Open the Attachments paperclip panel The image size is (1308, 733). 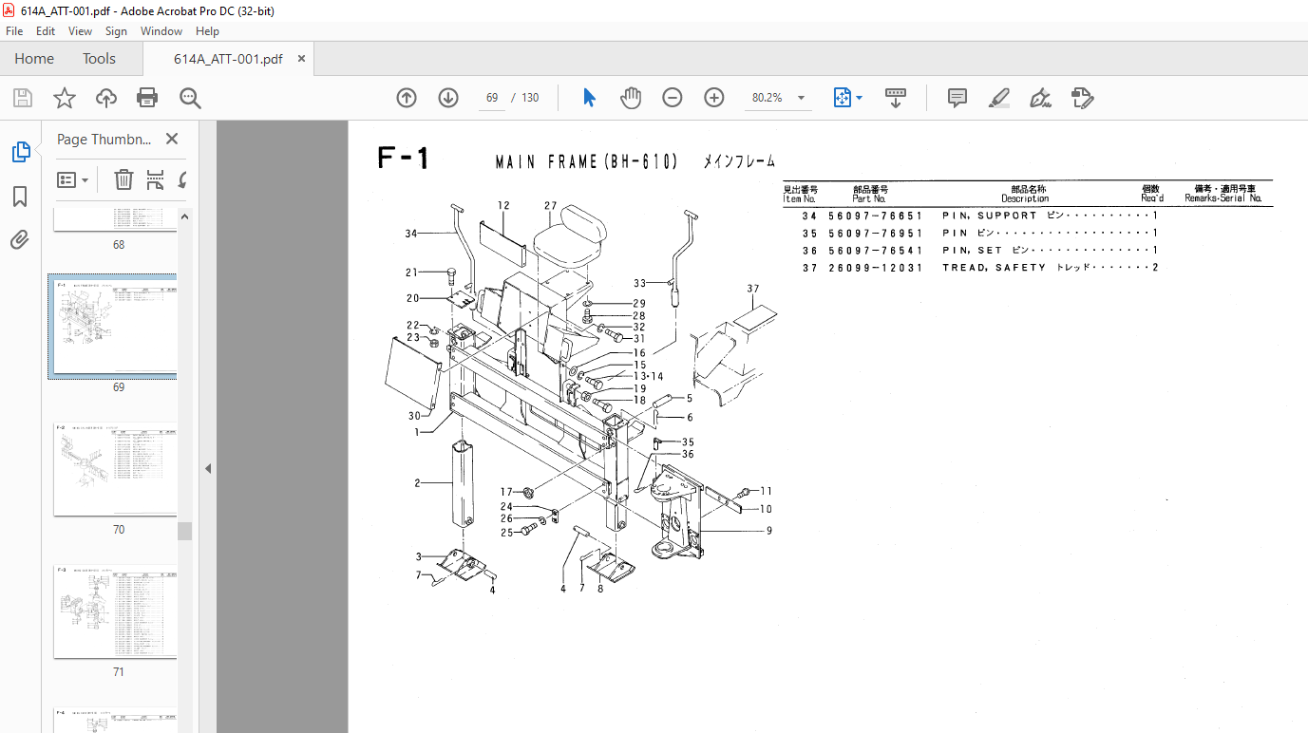coord(20,240)
